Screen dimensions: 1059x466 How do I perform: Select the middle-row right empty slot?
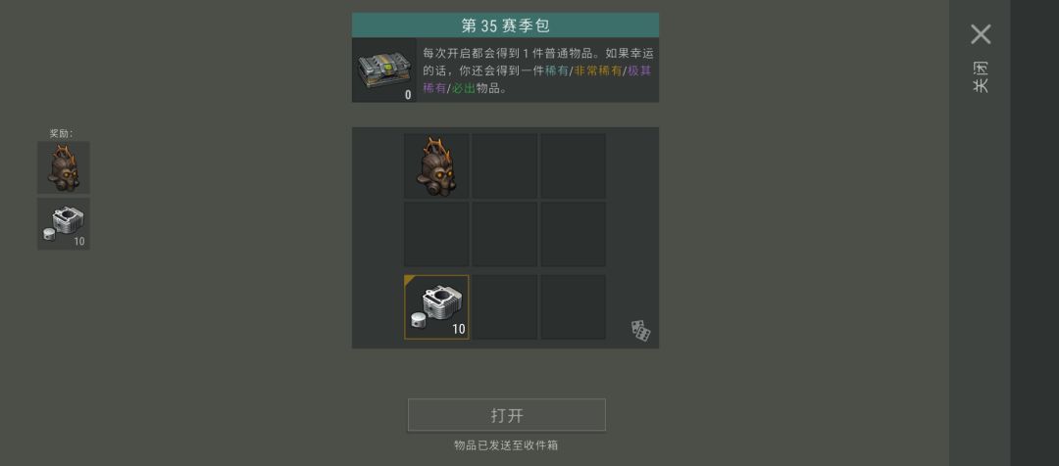pyautogui.click(x=573, y=234)
